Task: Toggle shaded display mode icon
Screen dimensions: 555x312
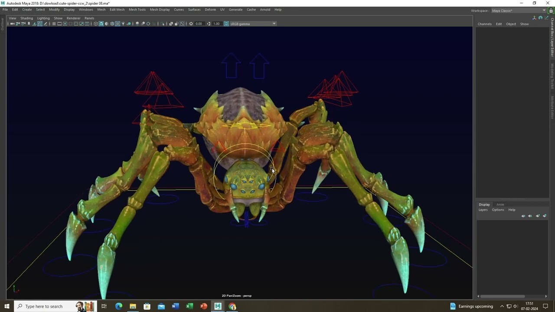Action: pyautogui.click(x=101, y=23)
